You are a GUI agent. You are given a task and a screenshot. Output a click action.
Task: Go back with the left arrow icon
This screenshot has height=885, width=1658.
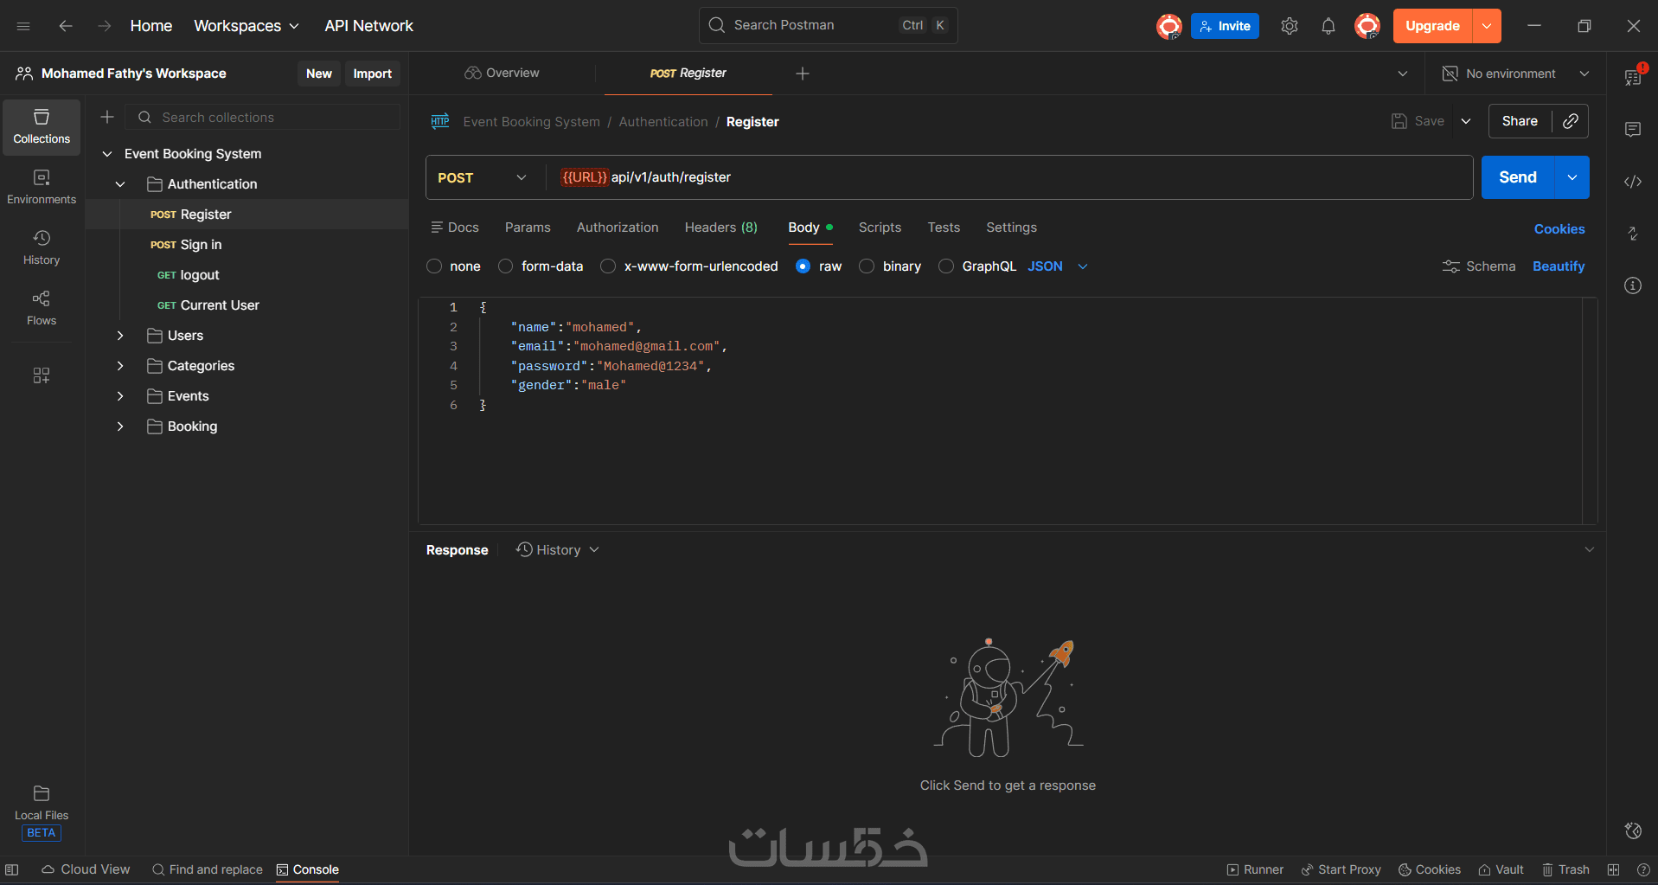tap(66, 26)
